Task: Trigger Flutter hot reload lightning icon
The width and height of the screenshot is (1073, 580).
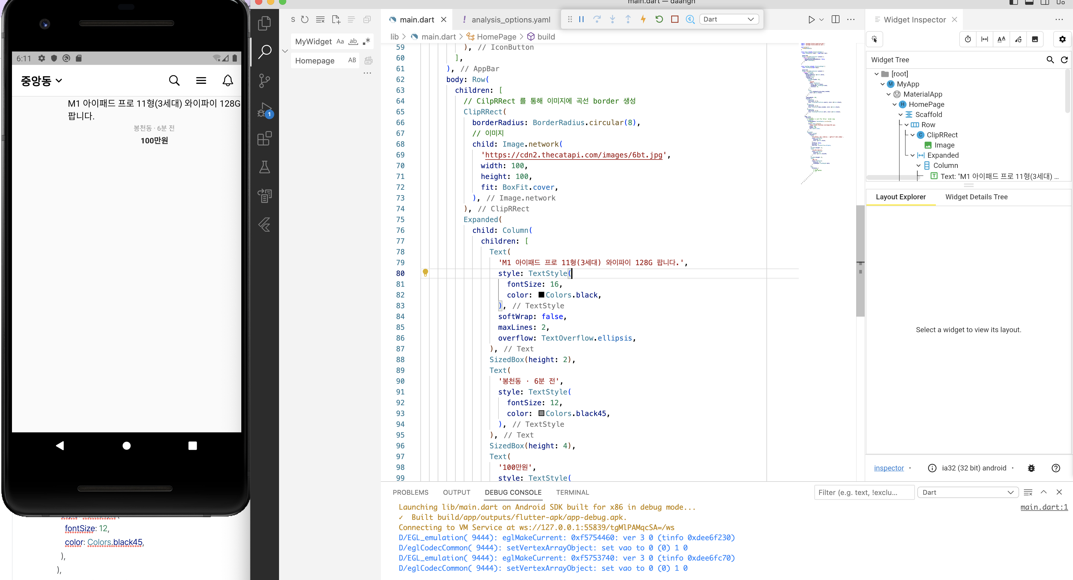Action: (644, 19)
